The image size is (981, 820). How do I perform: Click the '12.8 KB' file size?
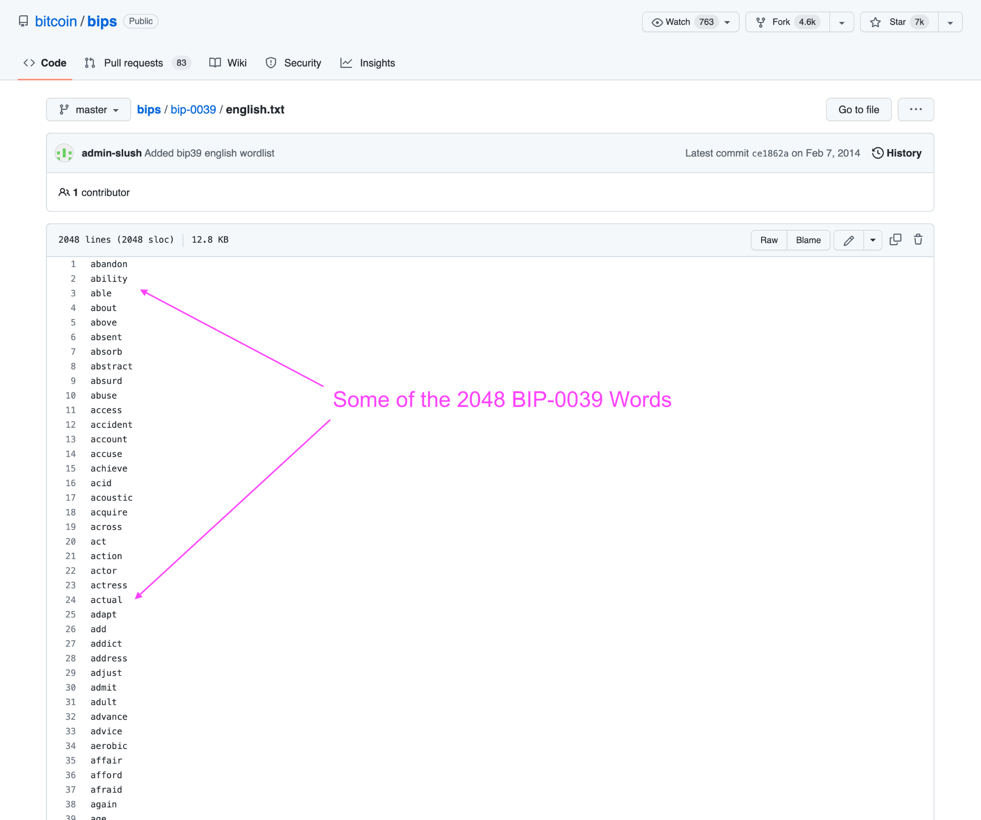[210, 240]
